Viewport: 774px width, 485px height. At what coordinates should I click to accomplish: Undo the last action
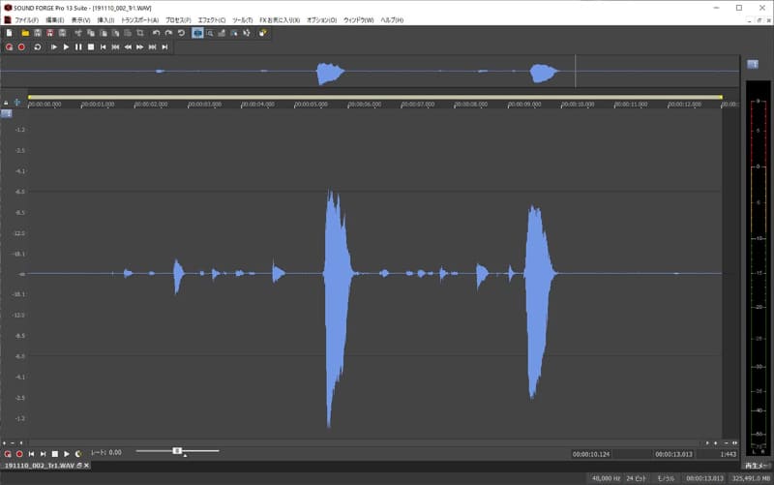(157, 33)
